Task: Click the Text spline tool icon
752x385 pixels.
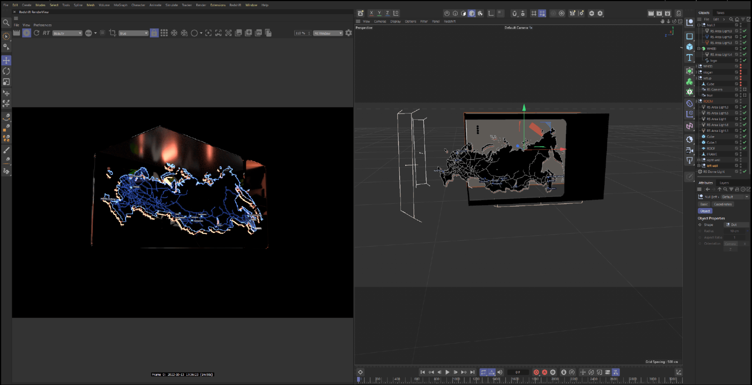Action: pyautogui.click(x=689, y=58)
